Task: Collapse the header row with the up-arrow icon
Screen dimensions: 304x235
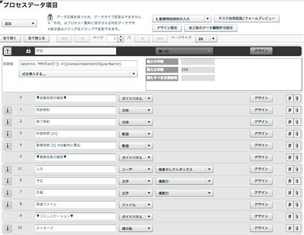Action: tap(8, 51)
